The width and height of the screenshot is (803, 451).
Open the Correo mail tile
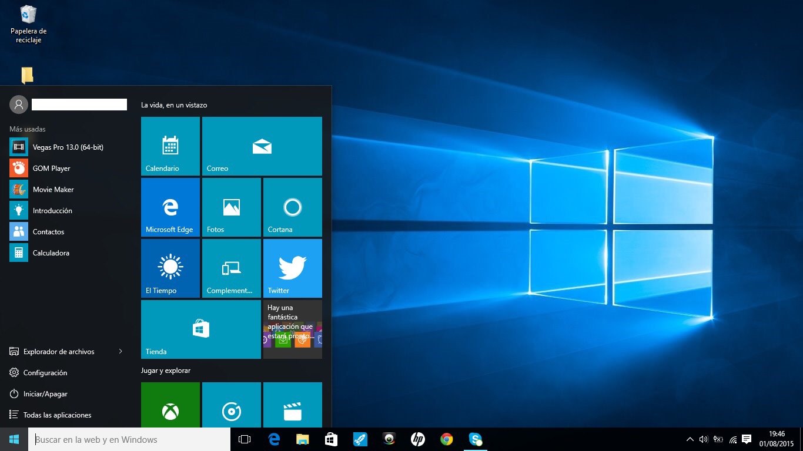point(262,146)
